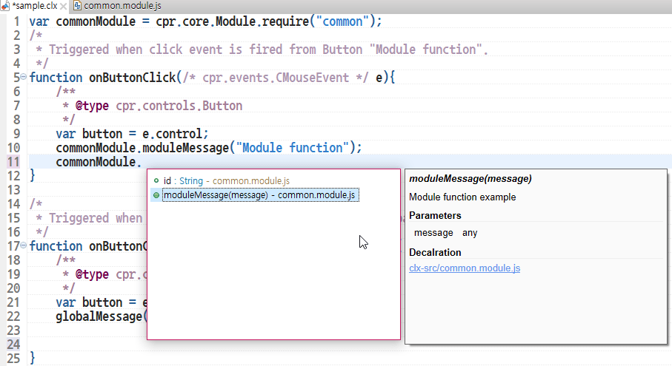Click line number 1 in the gutter
The width and height of the screenshot is (672, 366).
16,21
